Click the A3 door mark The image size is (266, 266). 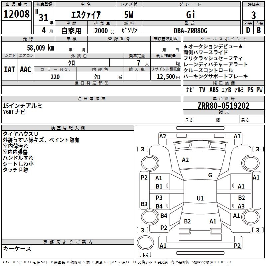tap(241, 206)
